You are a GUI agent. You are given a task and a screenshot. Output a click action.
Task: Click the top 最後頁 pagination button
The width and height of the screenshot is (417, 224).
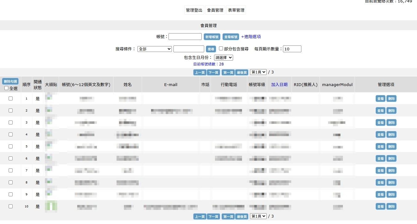coord(242,73)
